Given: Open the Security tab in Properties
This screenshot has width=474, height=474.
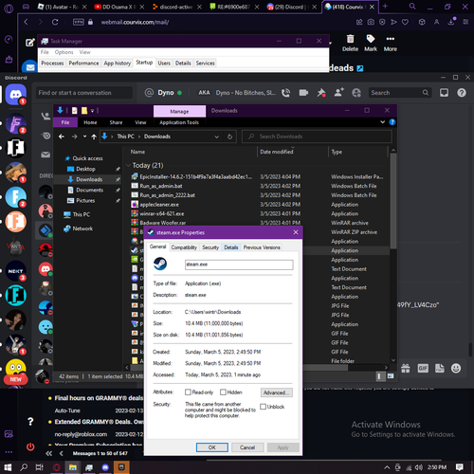Looking at the screenshot, I should pyautogui.click(x=210, y=247).
